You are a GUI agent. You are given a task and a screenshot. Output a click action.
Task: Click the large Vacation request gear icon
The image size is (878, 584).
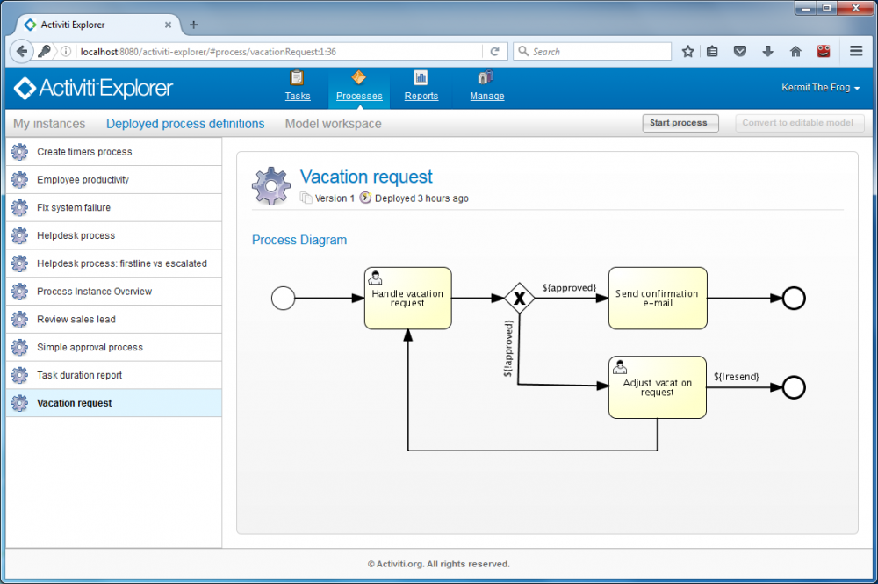tap(271, 186)
